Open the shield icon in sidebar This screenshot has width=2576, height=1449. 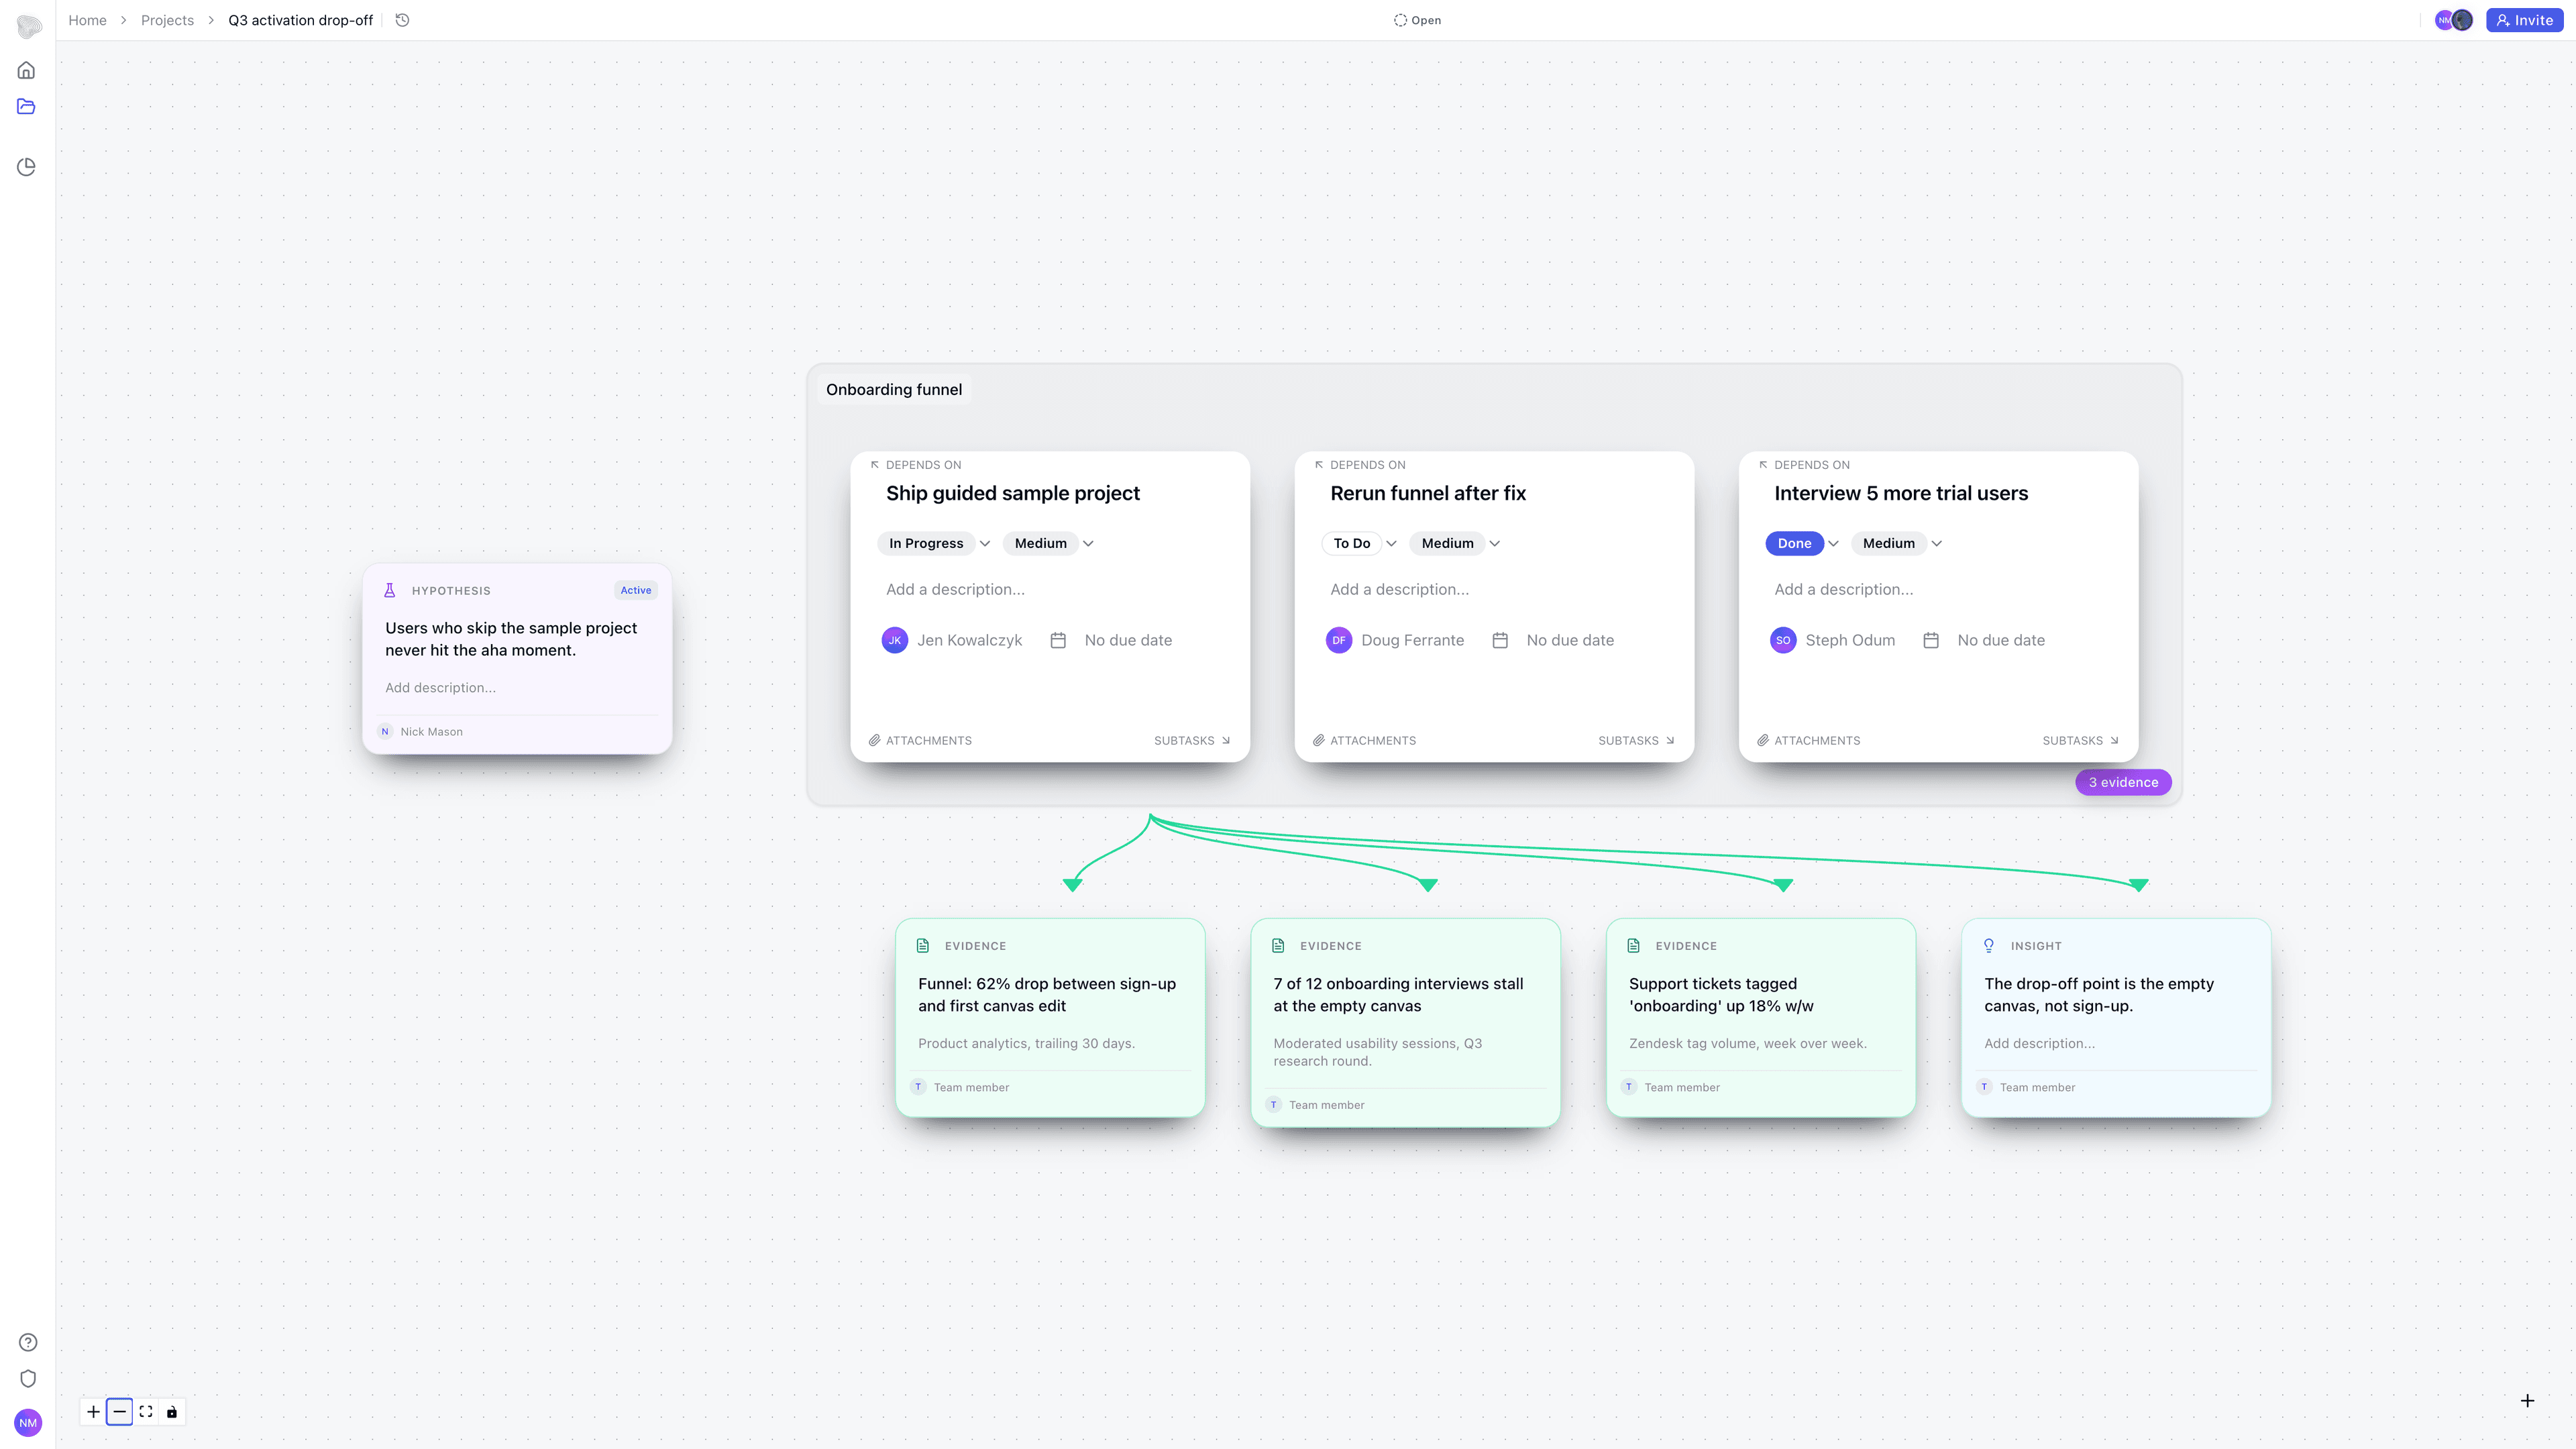click(x=28, y=1378)
